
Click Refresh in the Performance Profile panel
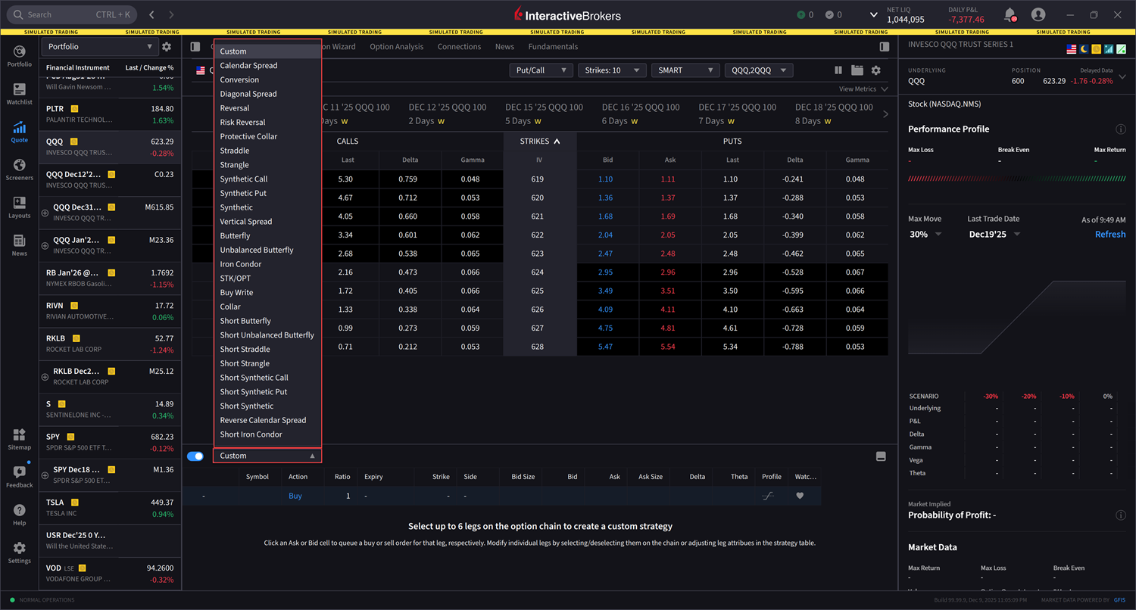pos(1109,234)
